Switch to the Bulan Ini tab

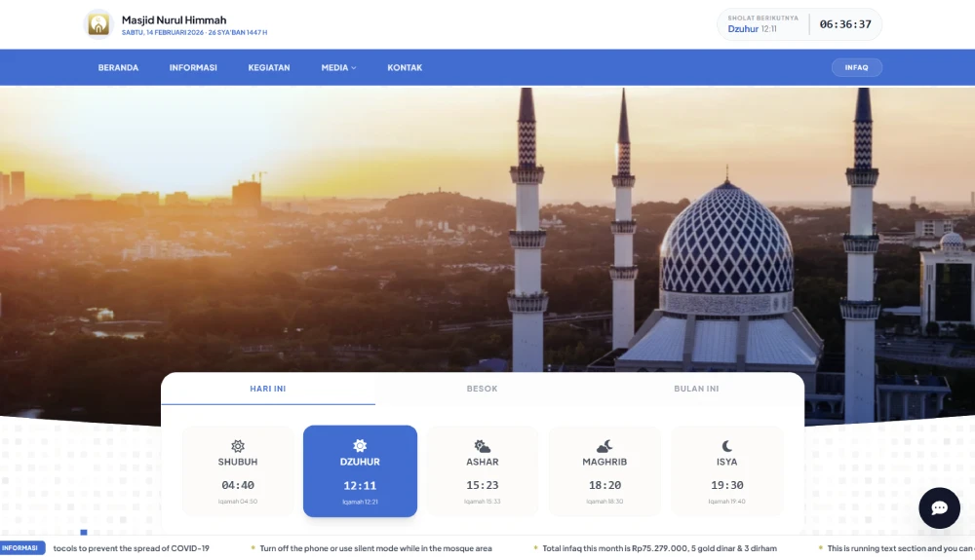[696, 389]
